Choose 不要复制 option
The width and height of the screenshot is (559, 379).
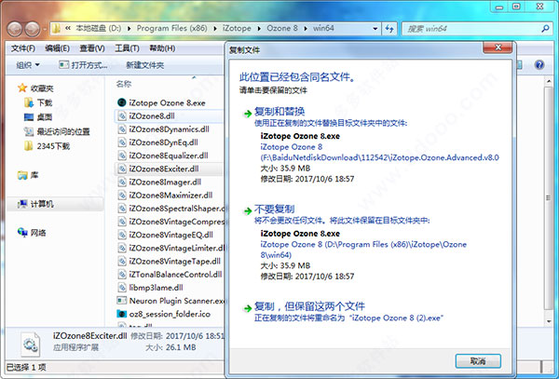click(x=274, y=210)
